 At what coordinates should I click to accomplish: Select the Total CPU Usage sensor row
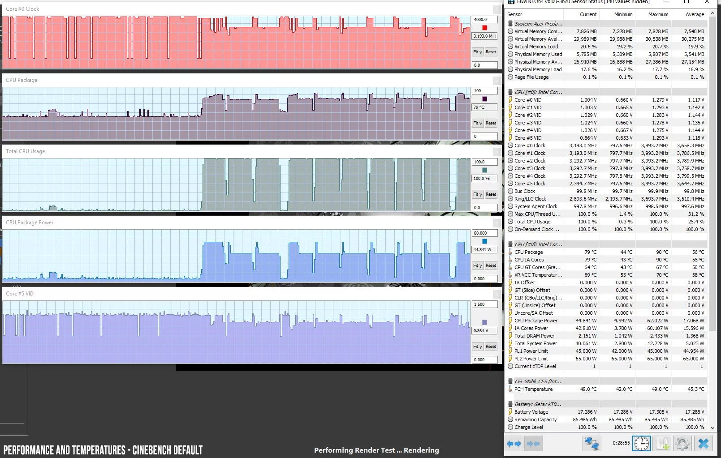(x=606, y=222)
